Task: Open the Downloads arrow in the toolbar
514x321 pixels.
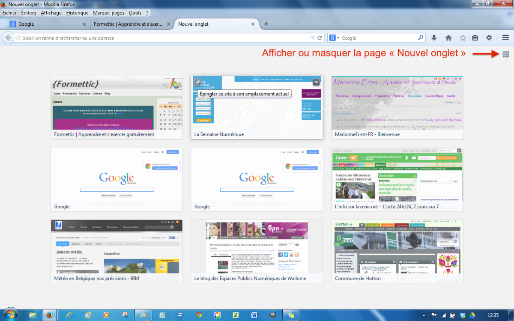Action: pos(434,38)
